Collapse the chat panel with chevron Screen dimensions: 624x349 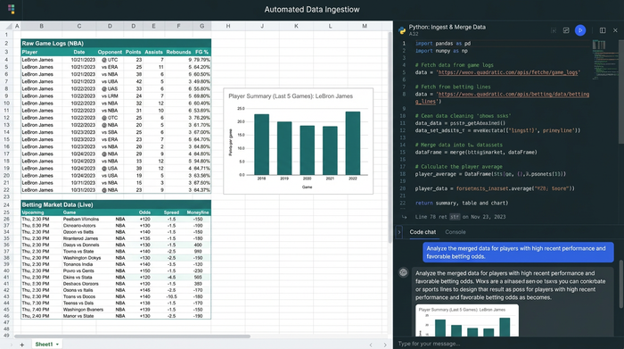click(399, 232)
